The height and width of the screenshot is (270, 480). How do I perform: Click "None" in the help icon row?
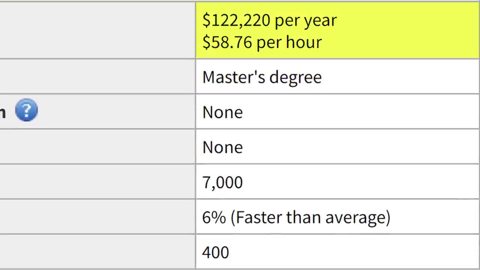[222, 112]
